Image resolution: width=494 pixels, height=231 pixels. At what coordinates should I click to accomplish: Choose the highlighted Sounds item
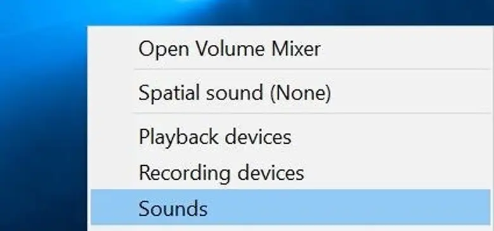click(x=291, y=208)
